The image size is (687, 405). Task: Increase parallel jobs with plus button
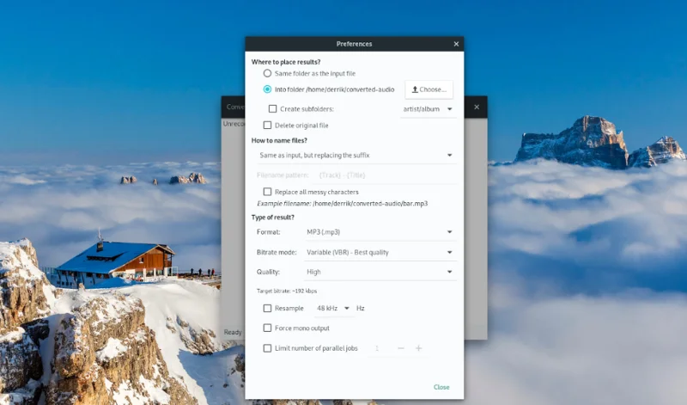click(x=419, y=348)
